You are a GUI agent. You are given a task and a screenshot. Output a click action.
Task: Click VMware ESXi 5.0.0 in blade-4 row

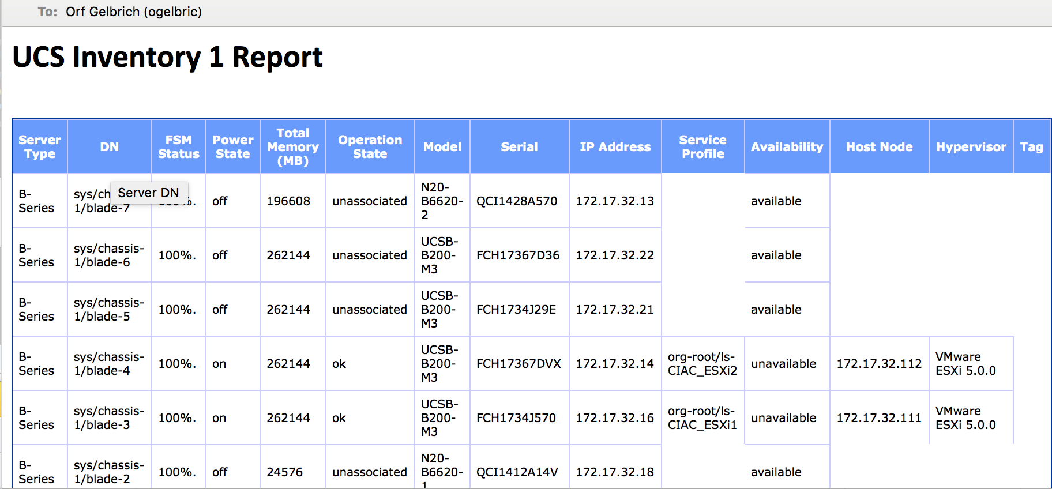click(966, 363)
